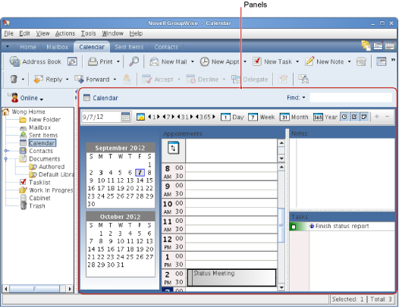Open New Task dropdown arrow
Viewport: 399px width, 307px height.
(x=297, y=61)
